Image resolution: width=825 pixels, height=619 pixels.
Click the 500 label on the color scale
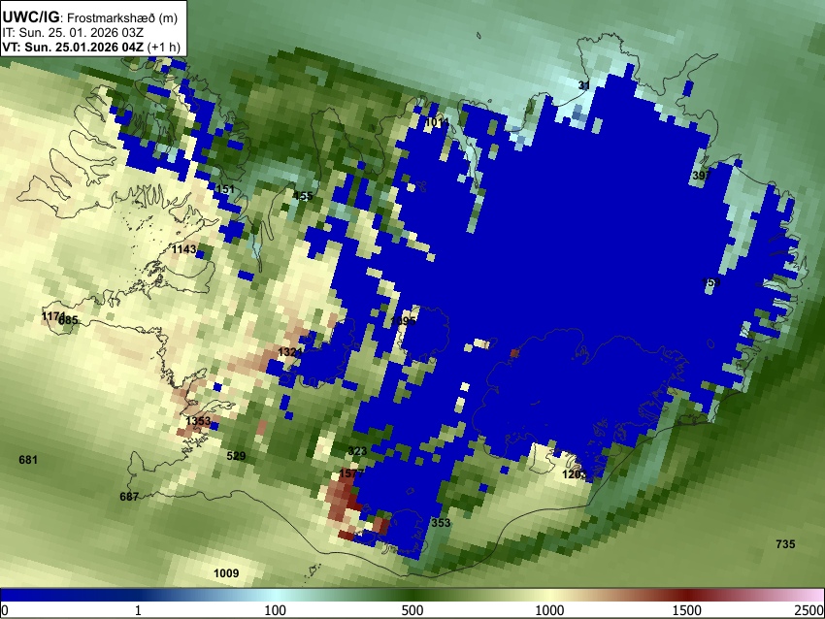(x=412, y=610)
